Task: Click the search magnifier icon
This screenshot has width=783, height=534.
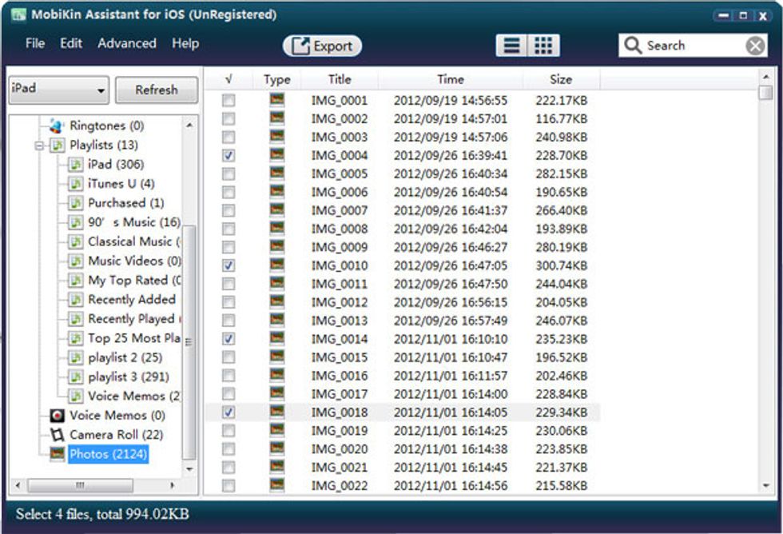Action: [633, 45]
